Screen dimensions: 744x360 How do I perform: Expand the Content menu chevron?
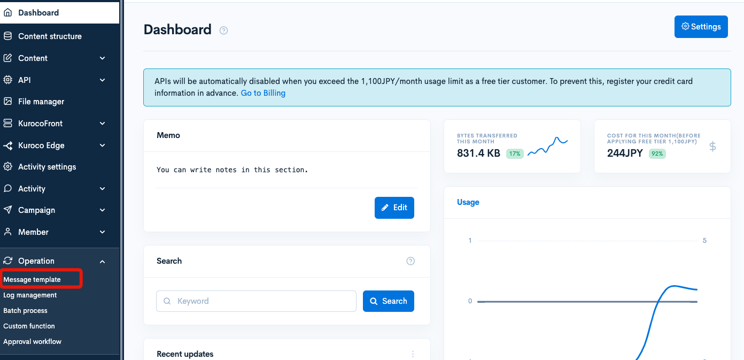coord(102,58)
